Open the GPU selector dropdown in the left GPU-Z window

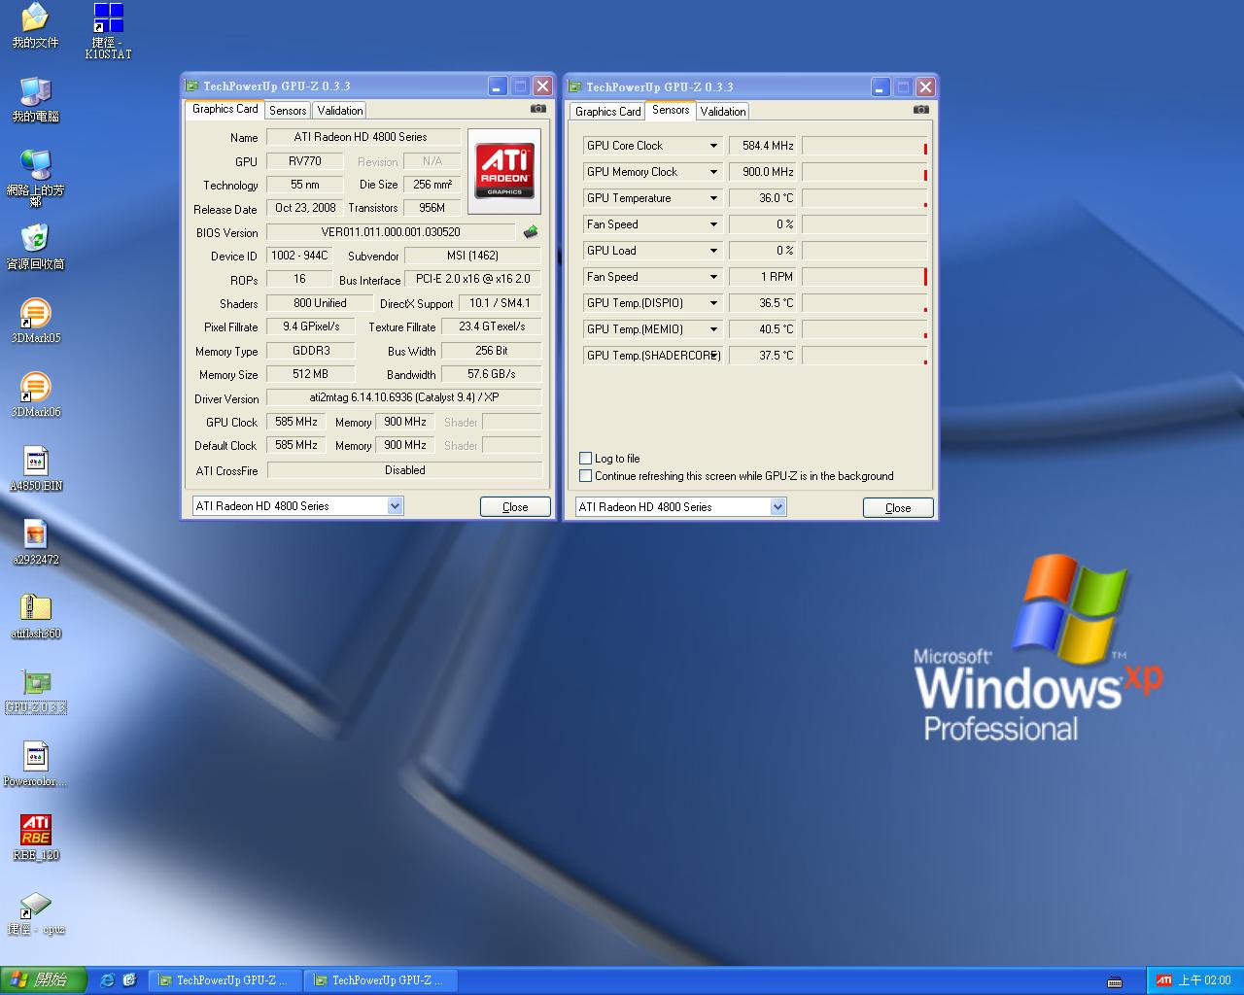[395, 506]
